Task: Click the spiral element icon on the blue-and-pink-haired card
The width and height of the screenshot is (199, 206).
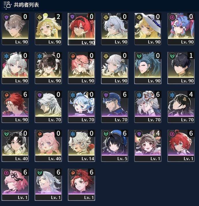Action: (x=172, y=17)
